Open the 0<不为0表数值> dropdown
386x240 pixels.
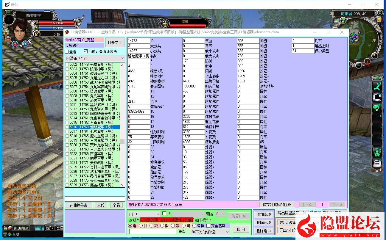coord(210,232)
